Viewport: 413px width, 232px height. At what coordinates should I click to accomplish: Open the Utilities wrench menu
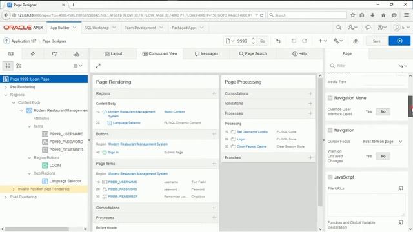tap(338, 41)
